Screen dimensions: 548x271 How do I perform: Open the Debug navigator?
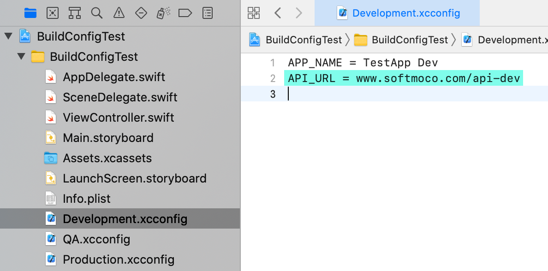(x=163, y=13)
